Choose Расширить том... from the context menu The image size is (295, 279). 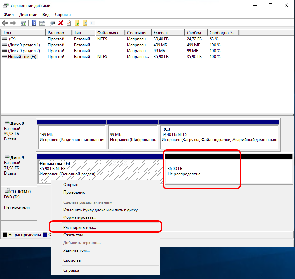[105, 227]
